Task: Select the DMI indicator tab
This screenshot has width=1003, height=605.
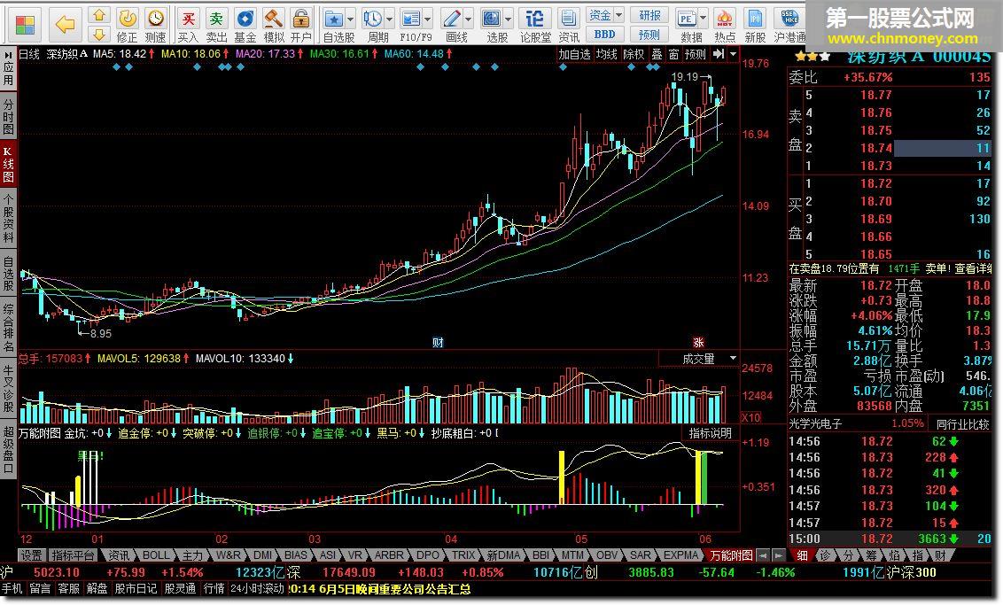Action: pyautogui.click(x=263, y=555)
